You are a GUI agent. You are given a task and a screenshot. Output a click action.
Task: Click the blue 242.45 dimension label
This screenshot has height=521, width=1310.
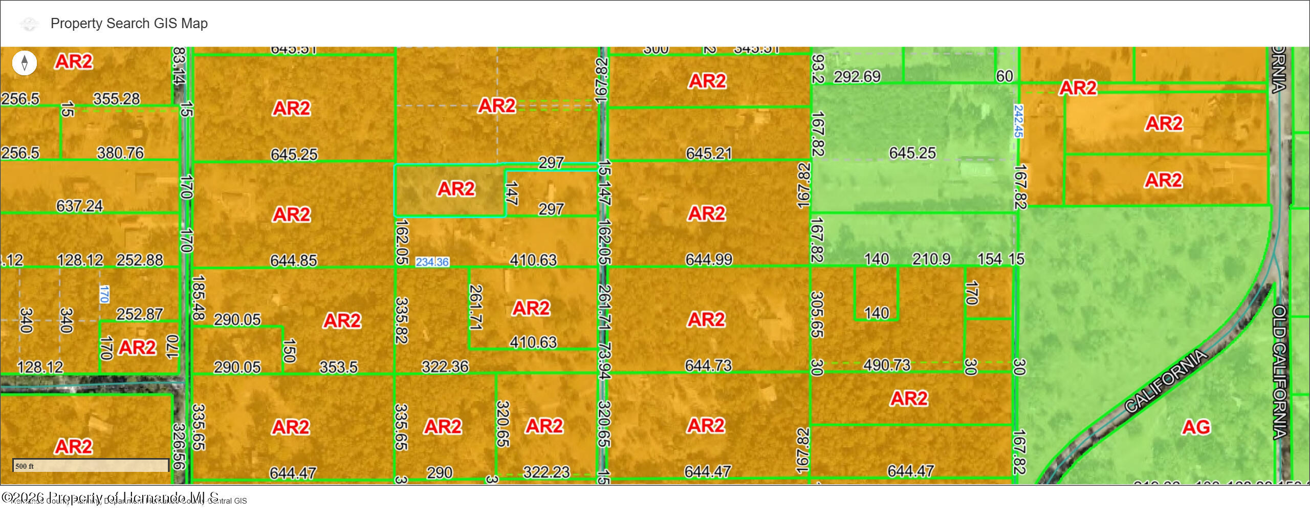(x=1018, y=121)
